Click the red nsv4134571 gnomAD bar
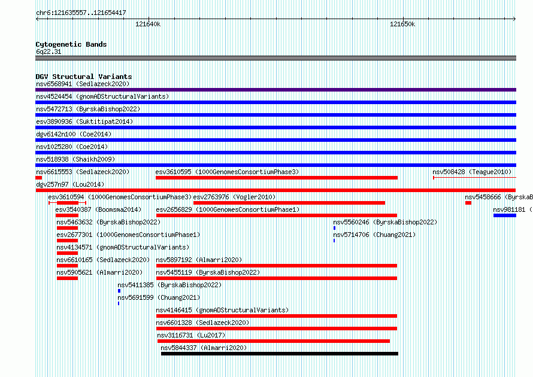The height and width of the screenshot is (377, 533). pyautogui.click(x=67, y=253)
